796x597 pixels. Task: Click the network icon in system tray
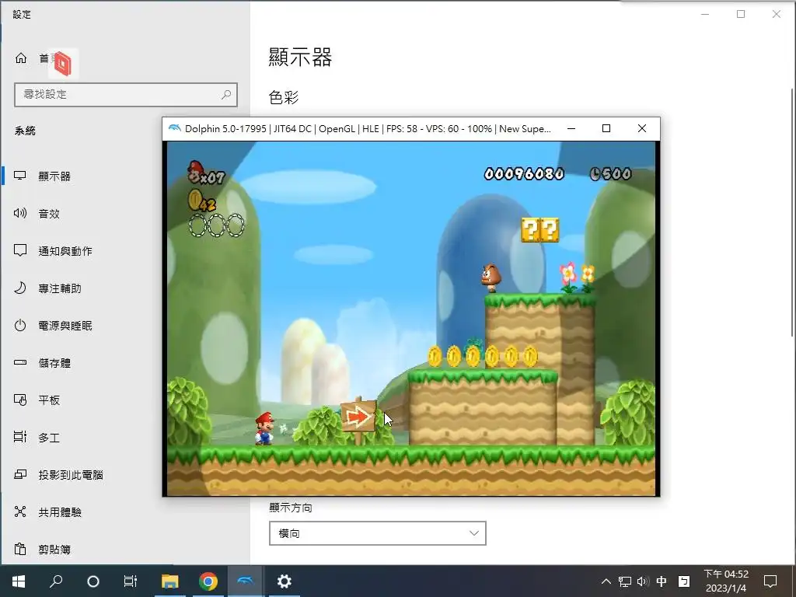click(625, 581)
